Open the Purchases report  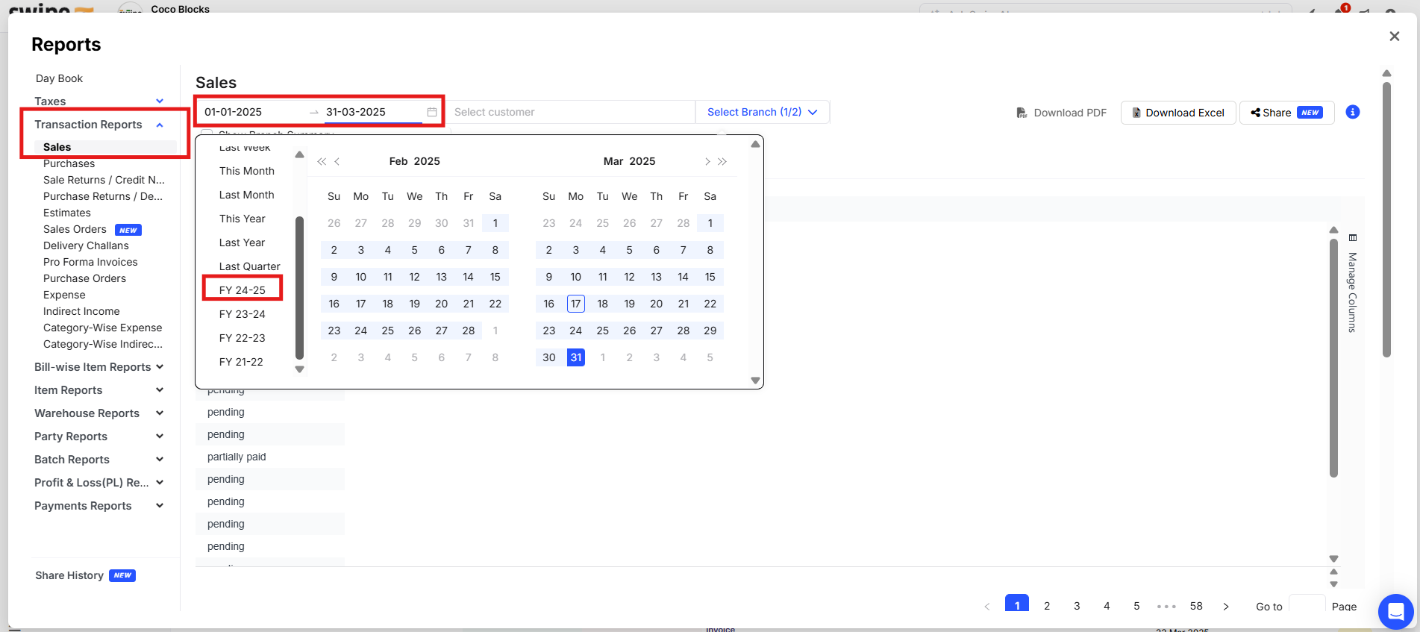[69, 163]
